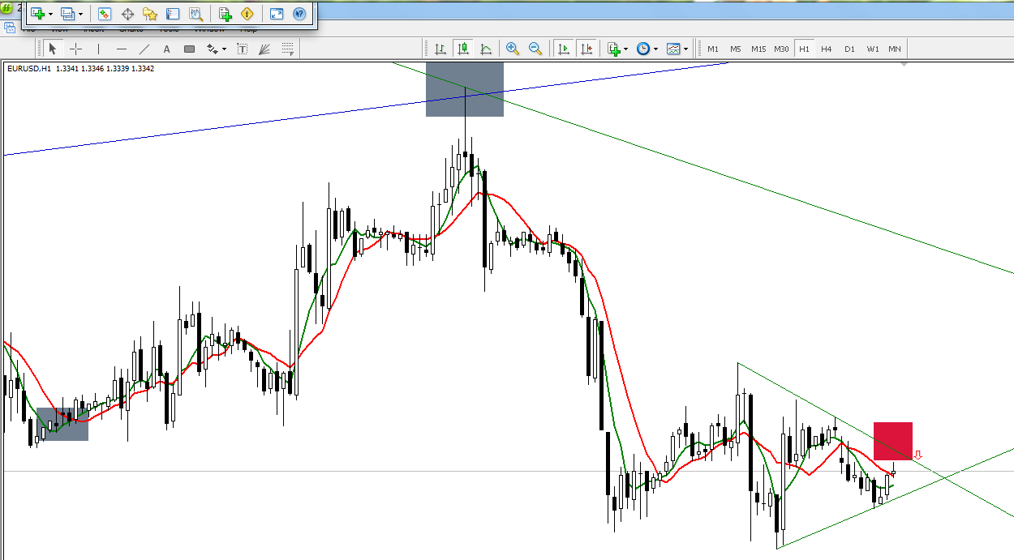Set timeframe to M5
This screenshot has height=560, width=1014.
736,49
